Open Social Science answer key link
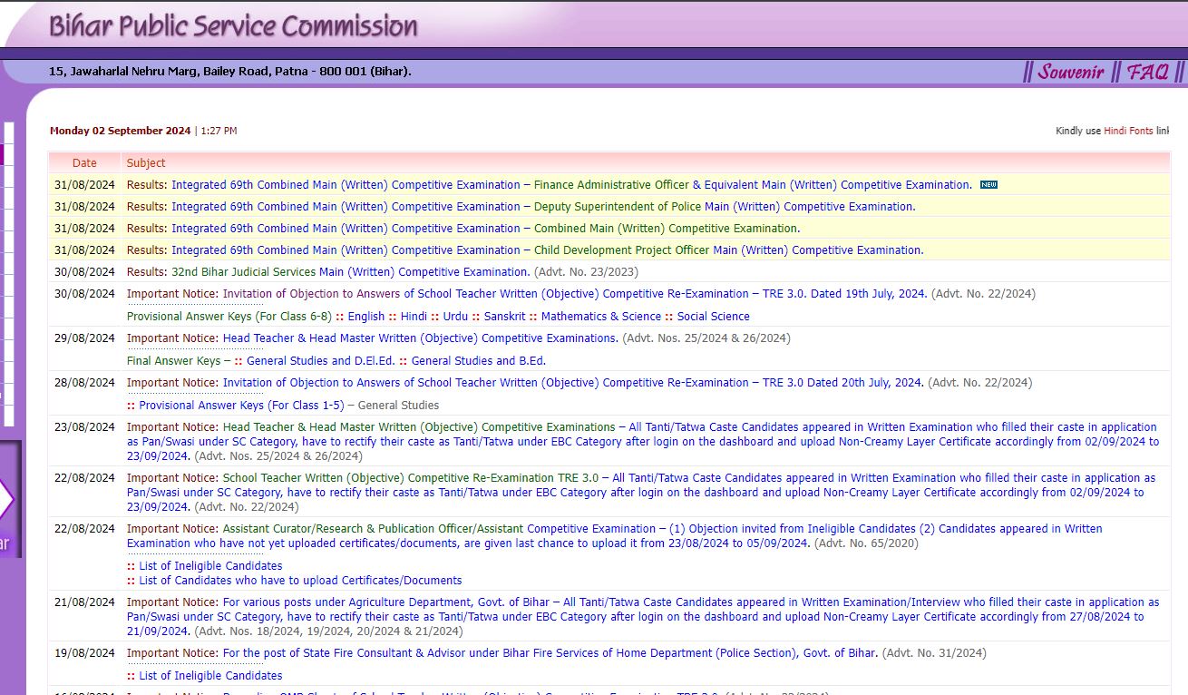This screenshot has width=1188, height=695. coord(713,317)
